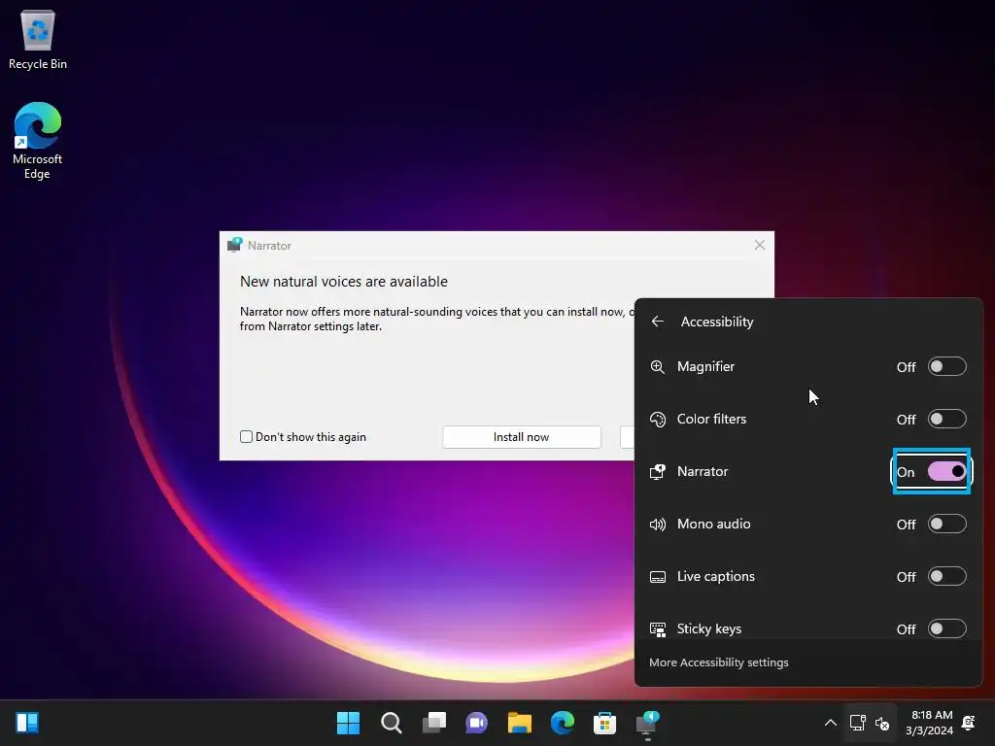Click the Install now button
The height and width of the screenshot is (746, 995).
522,437
